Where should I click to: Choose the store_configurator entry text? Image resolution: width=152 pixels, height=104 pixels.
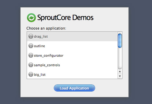pyautogui.click(x=49, y=56)
